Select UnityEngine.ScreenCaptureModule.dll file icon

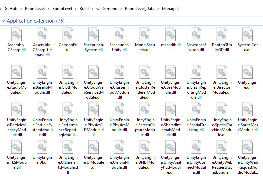[145, 110]
